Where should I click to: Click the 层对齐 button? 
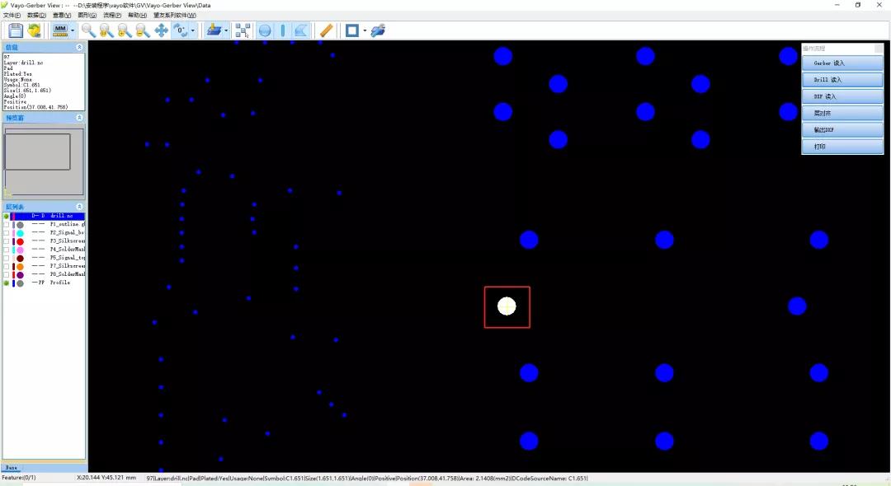(842, 113)
